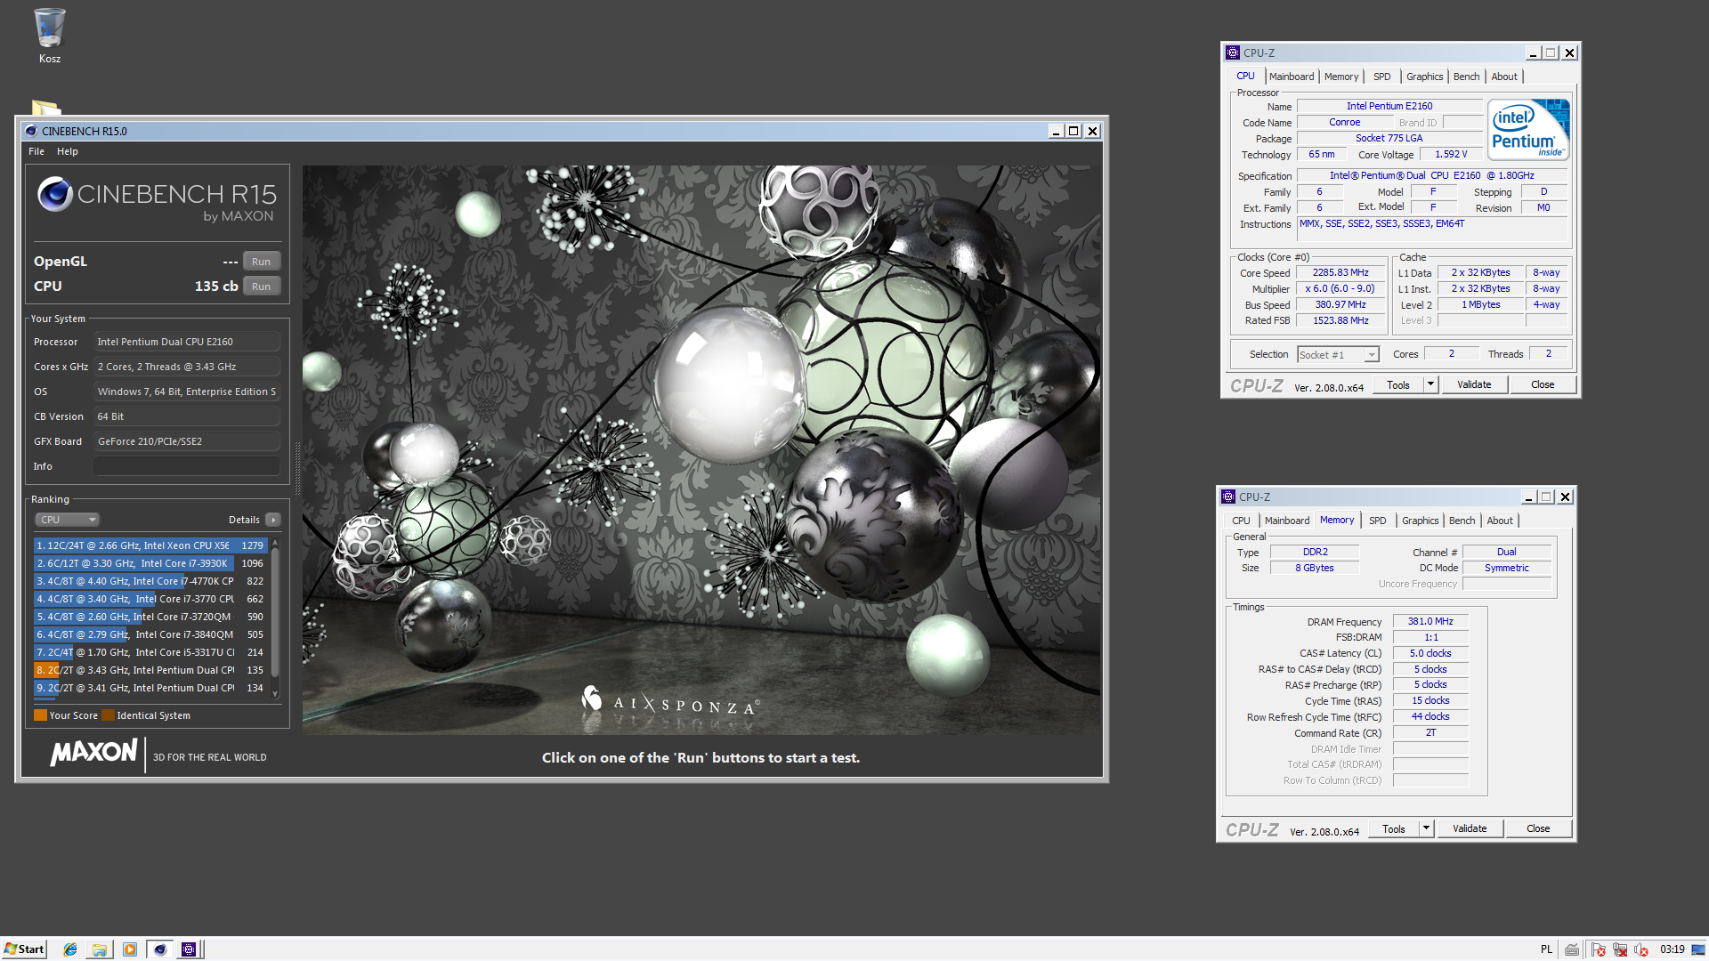Open Windows Media Player from taskbar
Screen dimensions: 1709x961
pos(130,949)
